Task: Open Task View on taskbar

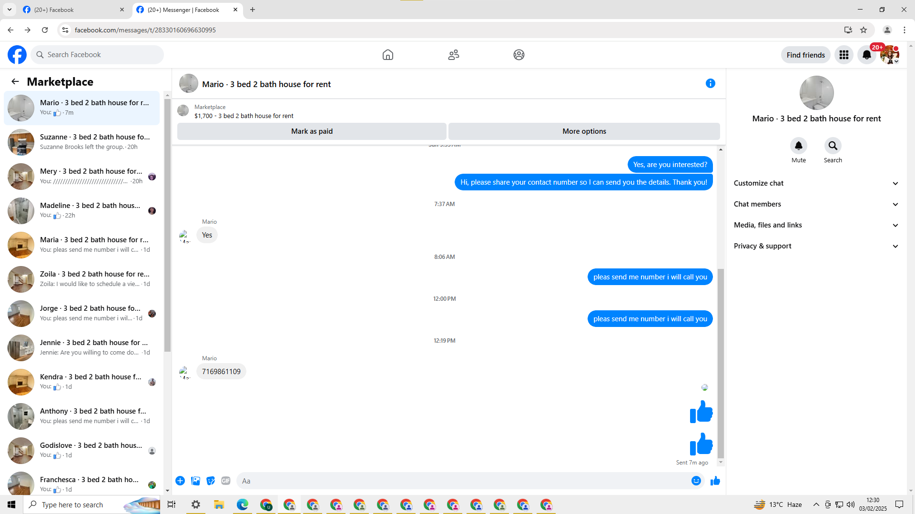Action: pyautogui.click(x=172, y=504)
